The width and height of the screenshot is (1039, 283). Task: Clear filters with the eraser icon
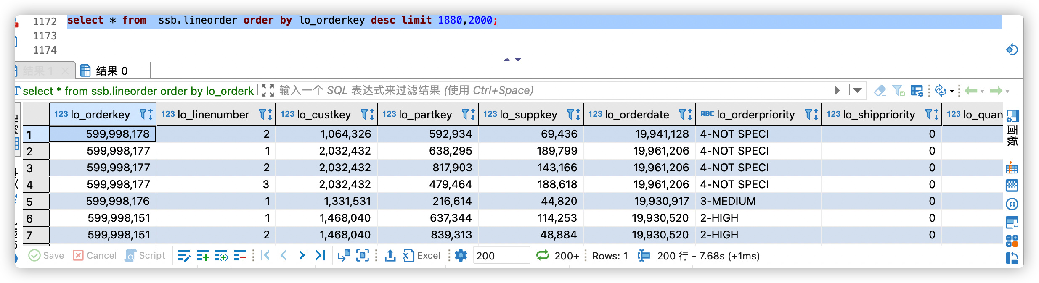[x=880, y=91]
